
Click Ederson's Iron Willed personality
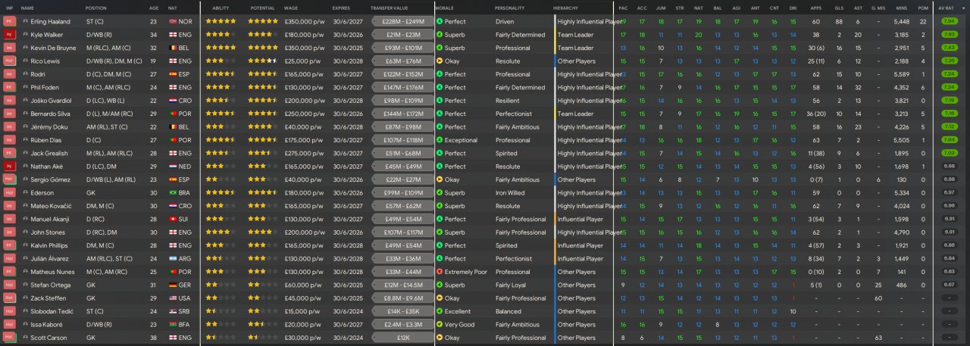click(510, 193)
